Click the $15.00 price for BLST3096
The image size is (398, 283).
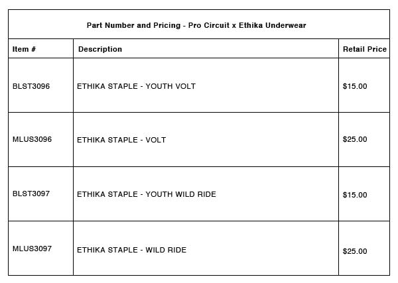tap(355, 86)
